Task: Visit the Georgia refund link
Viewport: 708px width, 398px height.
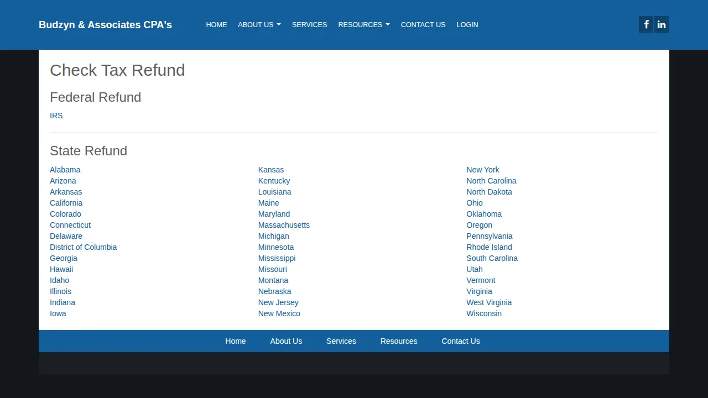Action: pos(64,258)
